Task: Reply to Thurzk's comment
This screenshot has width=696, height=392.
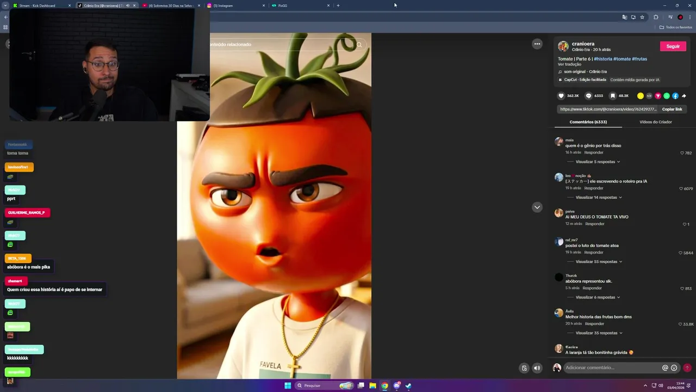Action: coord(592,288)
